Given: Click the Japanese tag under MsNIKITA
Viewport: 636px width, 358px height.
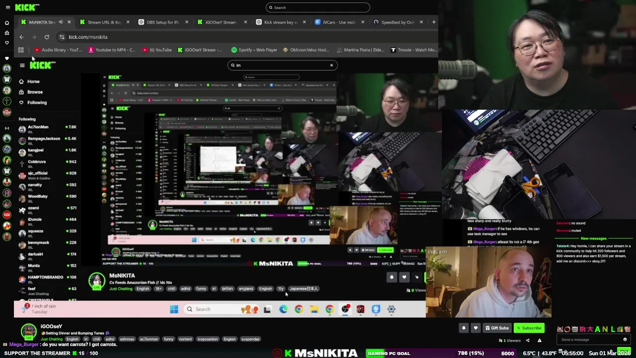Looking at the screenshot, I should 304,289.
